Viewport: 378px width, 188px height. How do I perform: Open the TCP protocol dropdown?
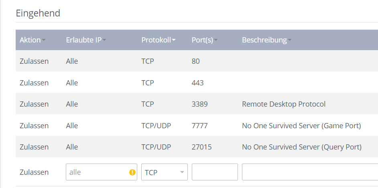[x=165, y=172]
